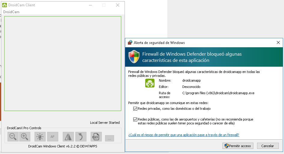The height and width of the screenshot is (154, 284).
Task: Click the Local Server Started status text
Action: tap(105, 123)
